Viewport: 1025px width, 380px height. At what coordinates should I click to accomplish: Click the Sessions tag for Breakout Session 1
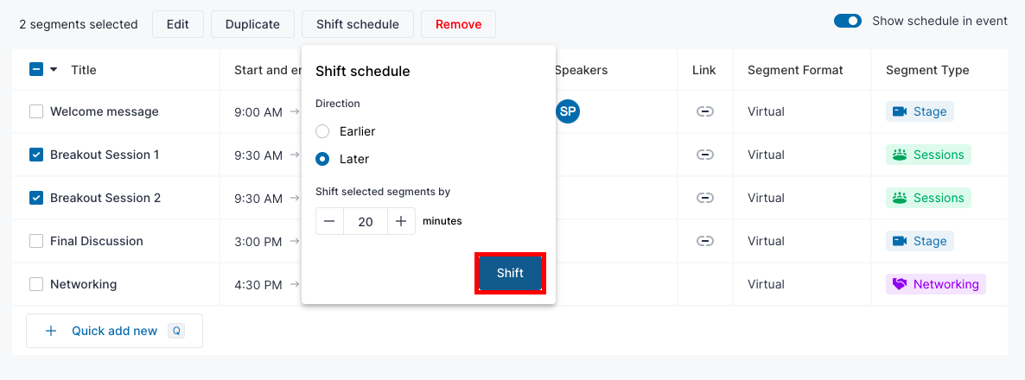[928, 155]
